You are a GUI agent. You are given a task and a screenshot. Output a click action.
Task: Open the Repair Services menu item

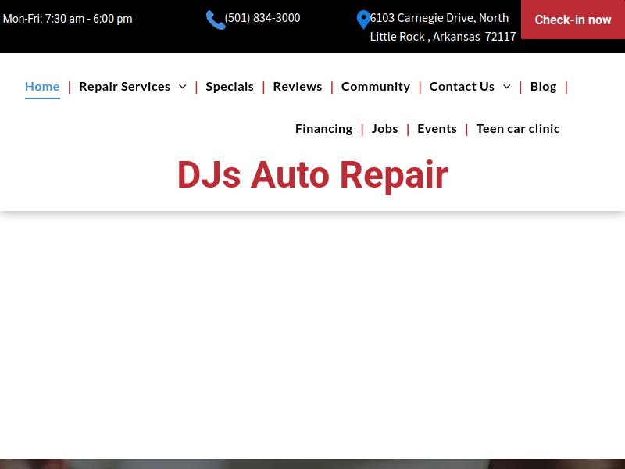(124, 87)
